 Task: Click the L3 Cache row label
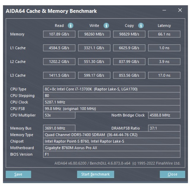pos(18,75)
